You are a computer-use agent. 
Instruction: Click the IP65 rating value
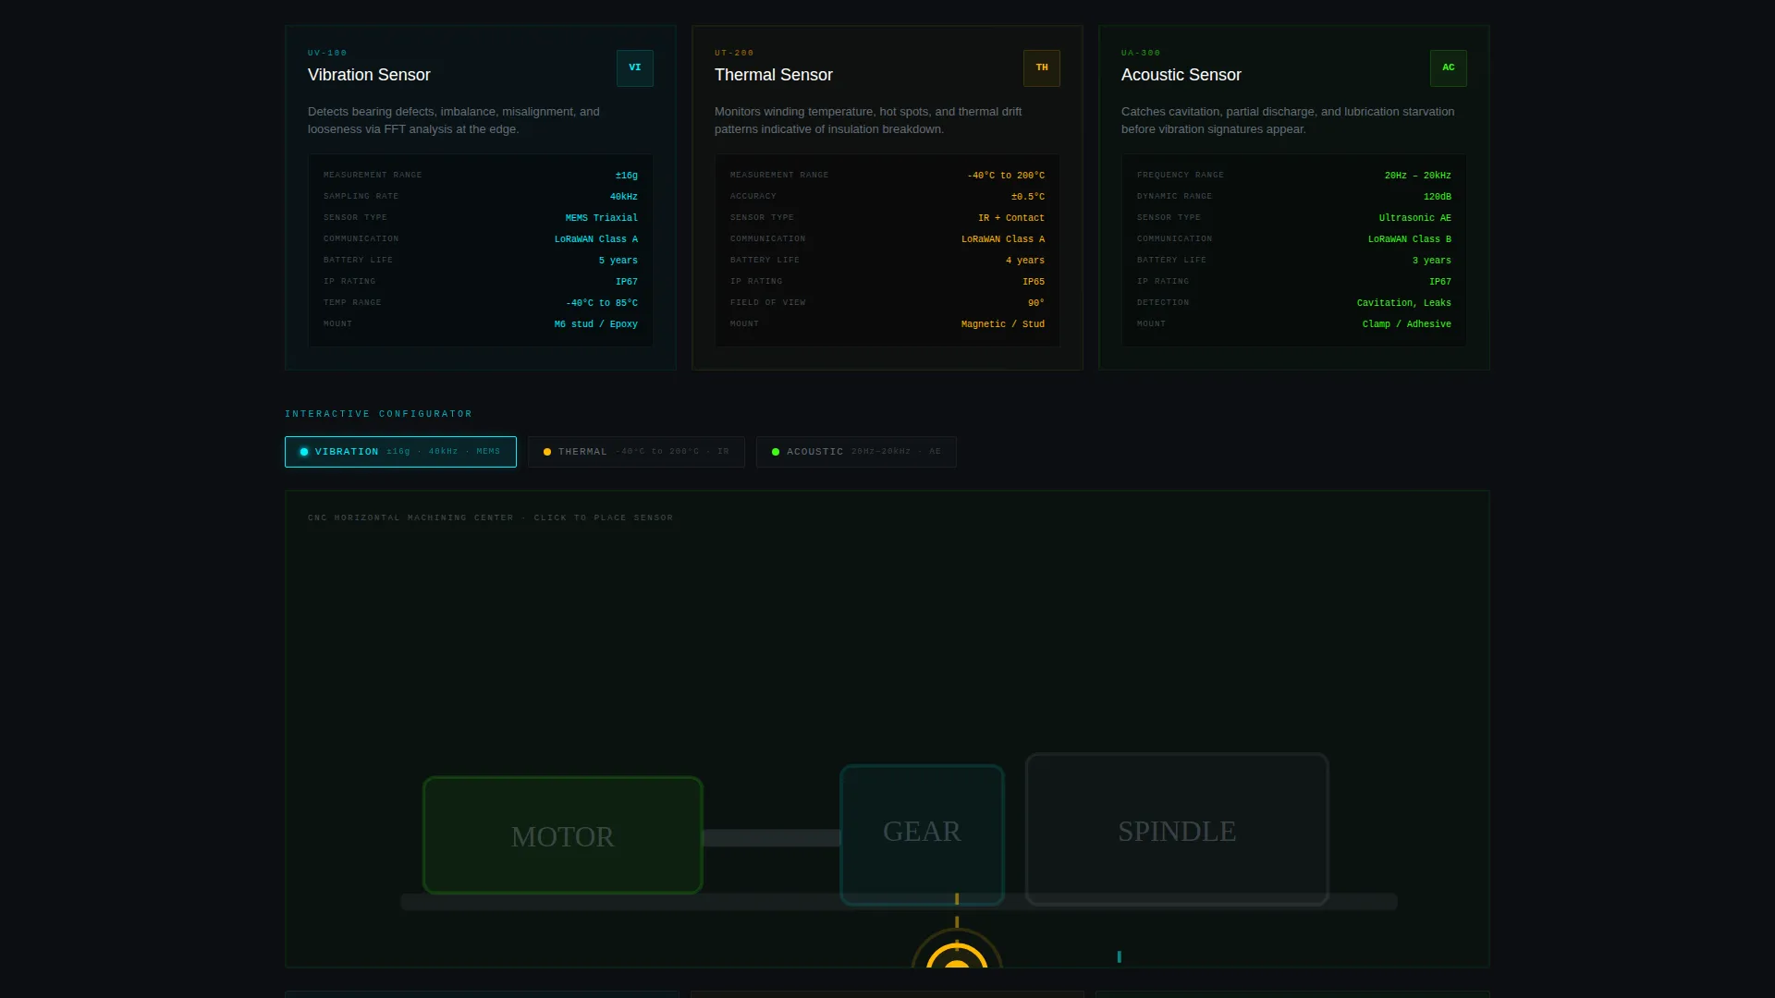(1034, 282)
